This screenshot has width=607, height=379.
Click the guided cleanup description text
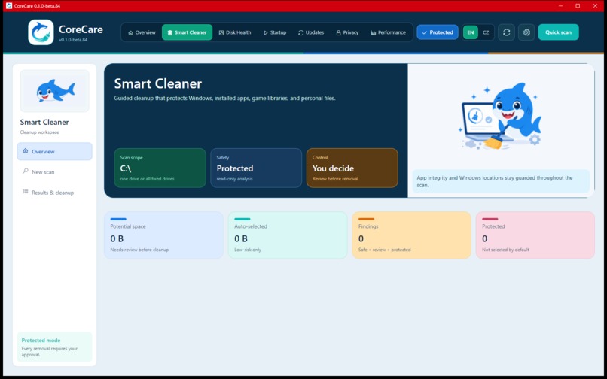pyautogui.click(x=224, y=99)
